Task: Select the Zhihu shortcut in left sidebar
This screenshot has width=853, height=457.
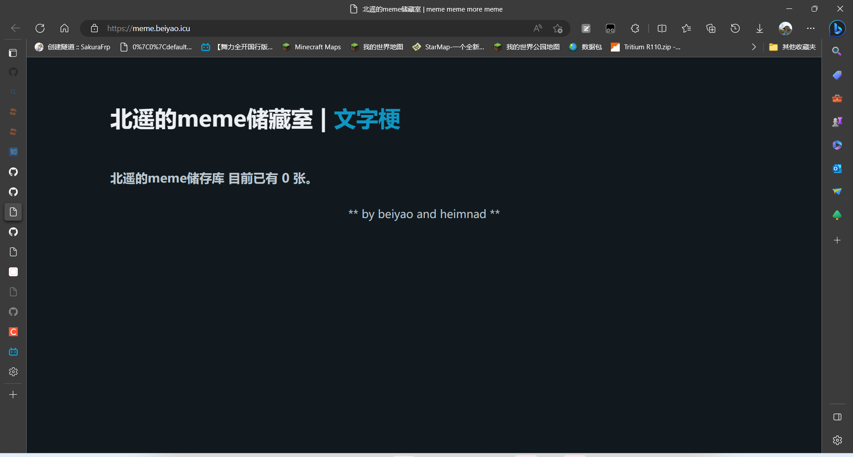Action: pos(13,151)
